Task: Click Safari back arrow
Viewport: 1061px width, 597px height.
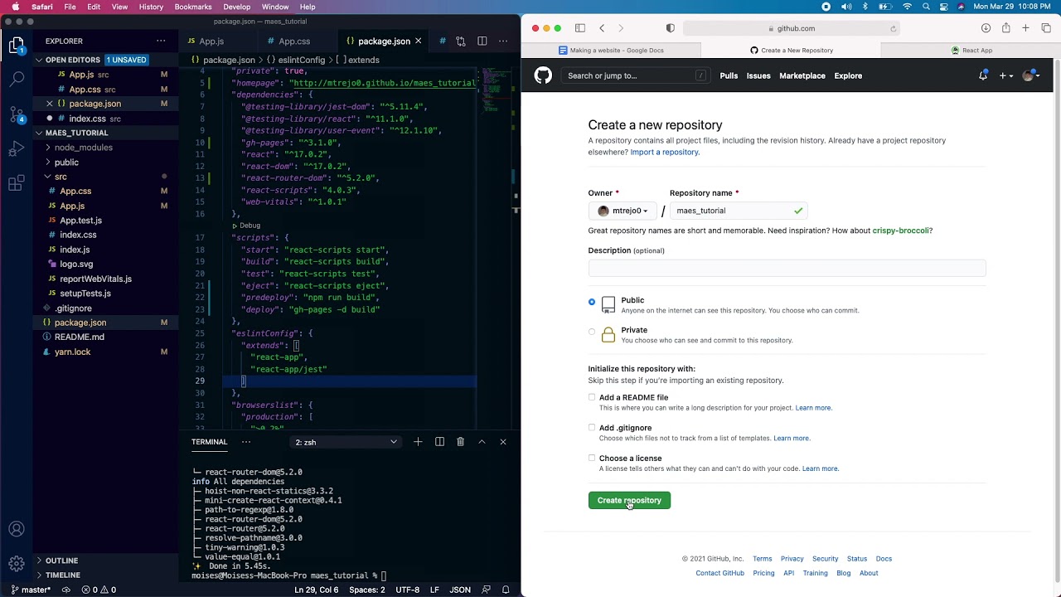Action: 603,28
